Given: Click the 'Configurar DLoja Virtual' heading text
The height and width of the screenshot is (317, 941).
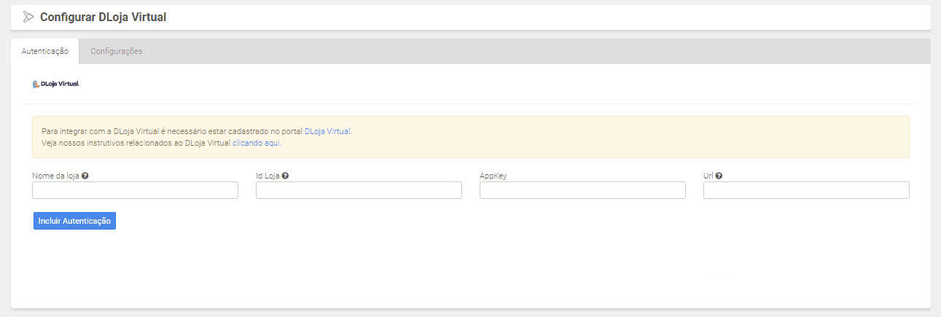Looking at the screenshot, I should pyautogui.click(x=103, y=17).
